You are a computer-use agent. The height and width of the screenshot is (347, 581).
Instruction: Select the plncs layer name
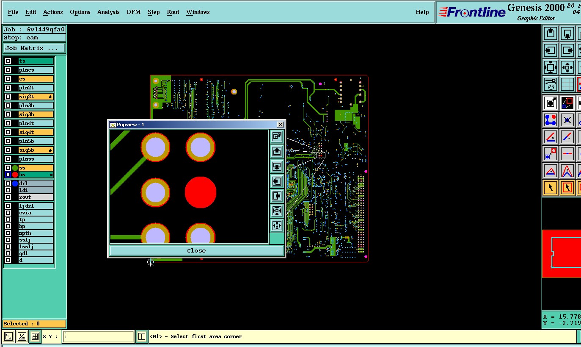point(36,70)
